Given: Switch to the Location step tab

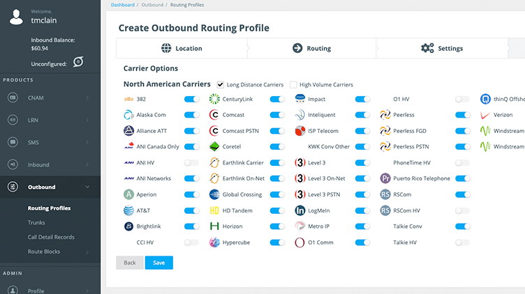Looking at the screenshot, I should click(182, 49).
